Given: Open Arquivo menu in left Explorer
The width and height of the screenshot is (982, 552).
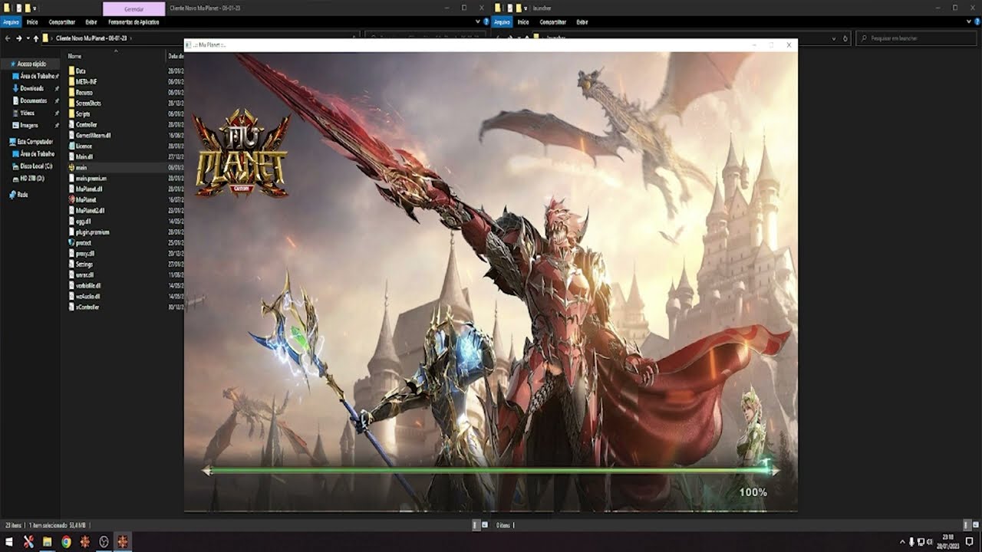Looking at the screenshot, I should 11,22.
